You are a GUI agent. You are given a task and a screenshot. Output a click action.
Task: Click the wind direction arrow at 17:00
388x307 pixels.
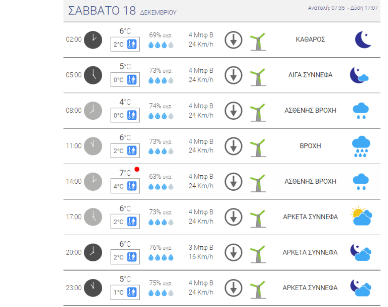tap(234, 217)
